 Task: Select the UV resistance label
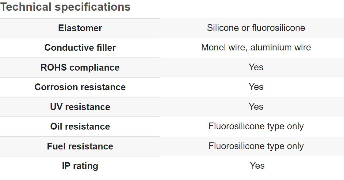pos(80,107)
